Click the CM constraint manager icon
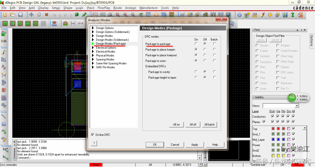 213,15
